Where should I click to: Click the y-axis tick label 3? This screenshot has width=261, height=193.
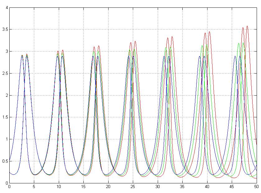point(7,52)
